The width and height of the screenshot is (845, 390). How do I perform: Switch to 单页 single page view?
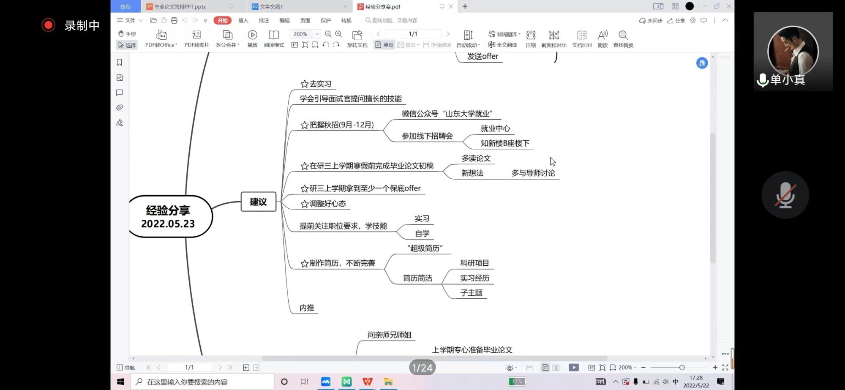[384, 45]
